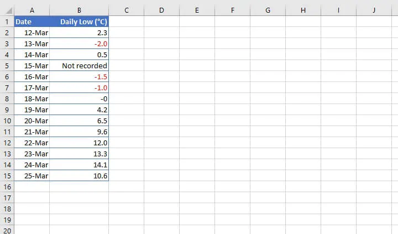This screenshot has width=398, height=234.
Task: Select the '20-Mar' date cell
Action: (32, 121)
